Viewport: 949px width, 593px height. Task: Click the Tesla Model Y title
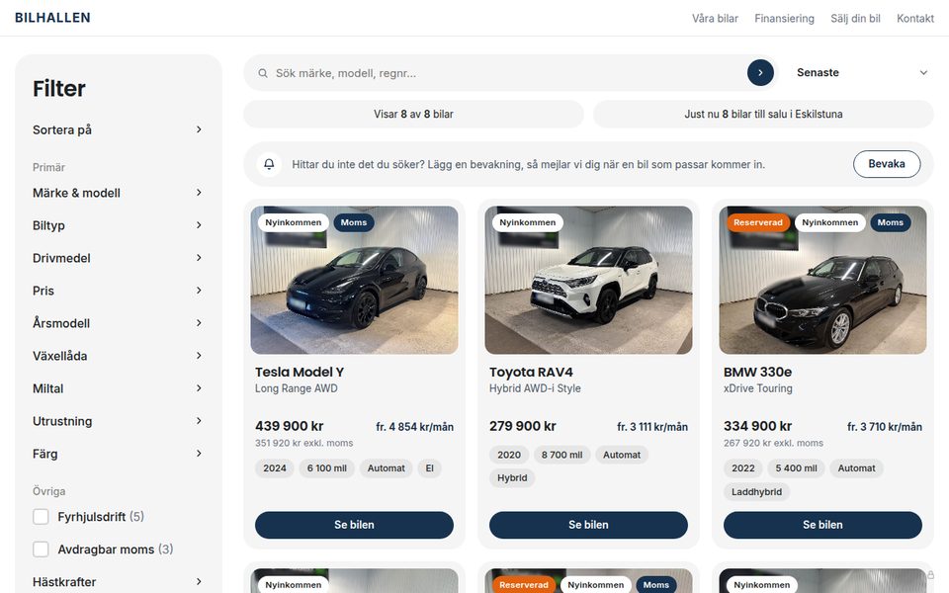pyautogui.click(x=299, y=373)
